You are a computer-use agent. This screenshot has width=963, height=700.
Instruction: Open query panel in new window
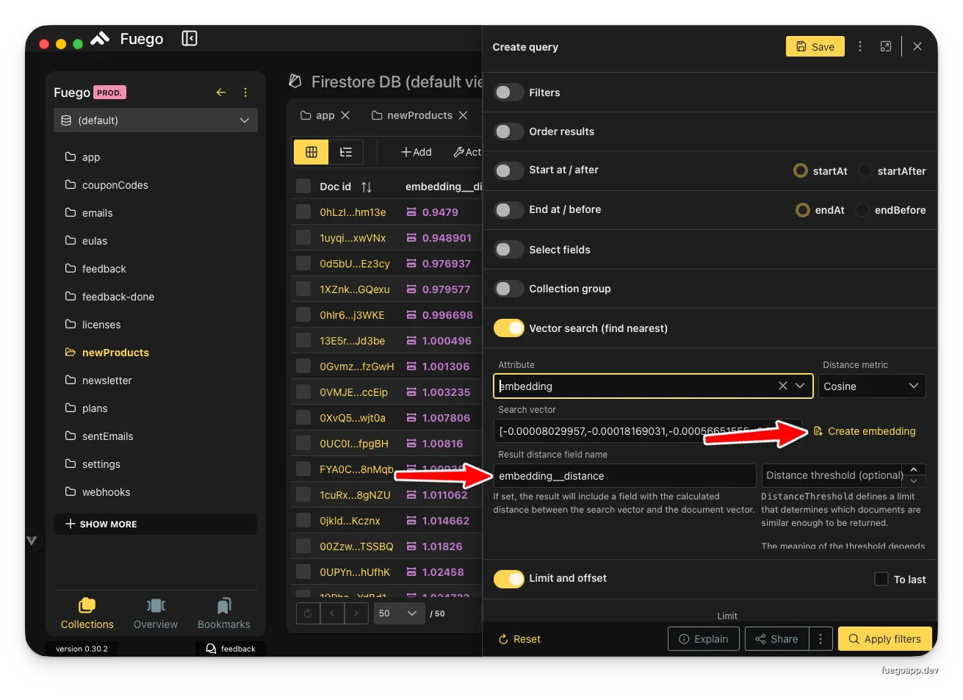click(886, 46)
